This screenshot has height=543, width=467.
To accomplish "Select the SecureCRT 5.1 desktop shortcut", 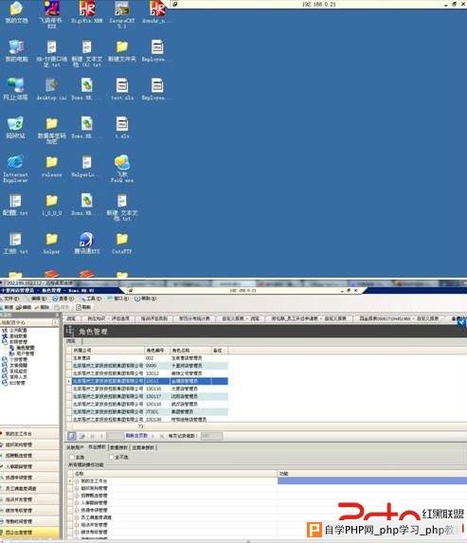I will pyautogui.click(x=122, y=14).
